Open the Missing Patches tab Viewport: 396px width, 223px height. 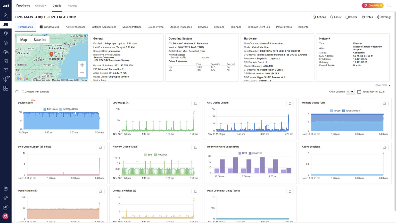[132, 27]
